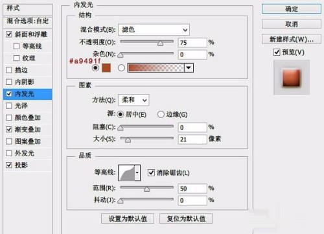Click 复位为默认值 button
The image size is (324, 234).
[x=186, y=218]
